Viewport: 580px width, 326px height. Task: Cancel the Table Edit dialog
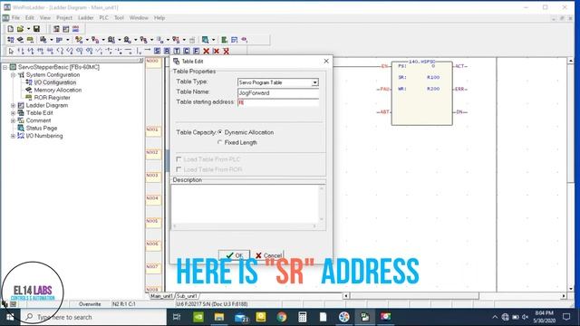268,255
